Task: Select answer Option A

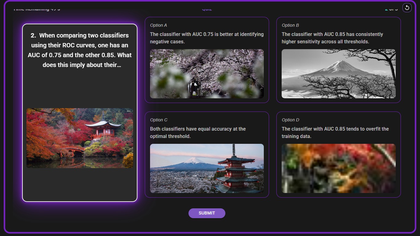Action: [207, 60]
